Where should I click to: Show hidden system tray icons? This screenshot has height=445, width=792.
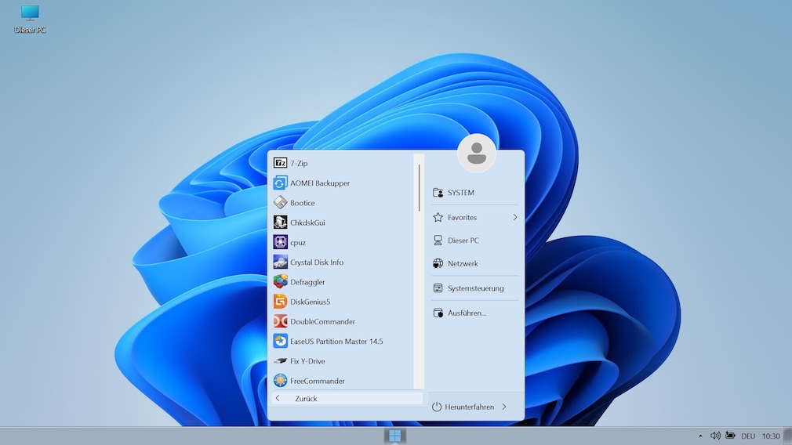pyautogui.click(x=700, y=436)
